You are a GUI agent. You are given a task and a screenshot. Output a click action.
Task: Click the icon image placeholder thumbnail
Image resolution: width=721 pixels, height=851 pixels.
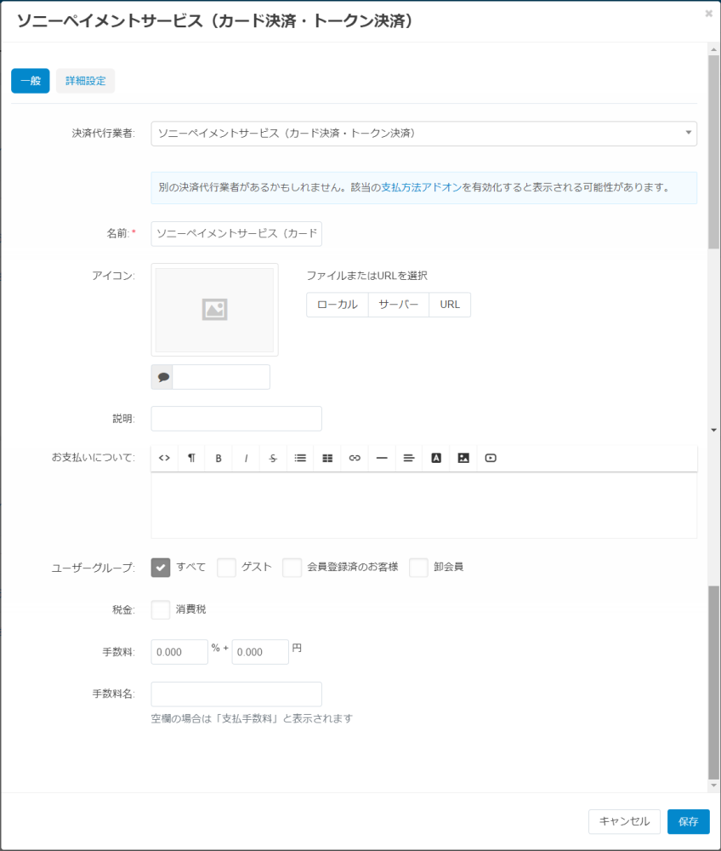click(214, 310)
